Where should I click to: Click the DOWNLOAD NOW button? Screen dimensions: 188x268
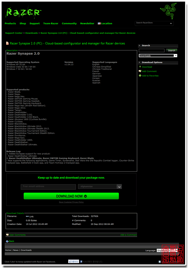tap(71, 196)
